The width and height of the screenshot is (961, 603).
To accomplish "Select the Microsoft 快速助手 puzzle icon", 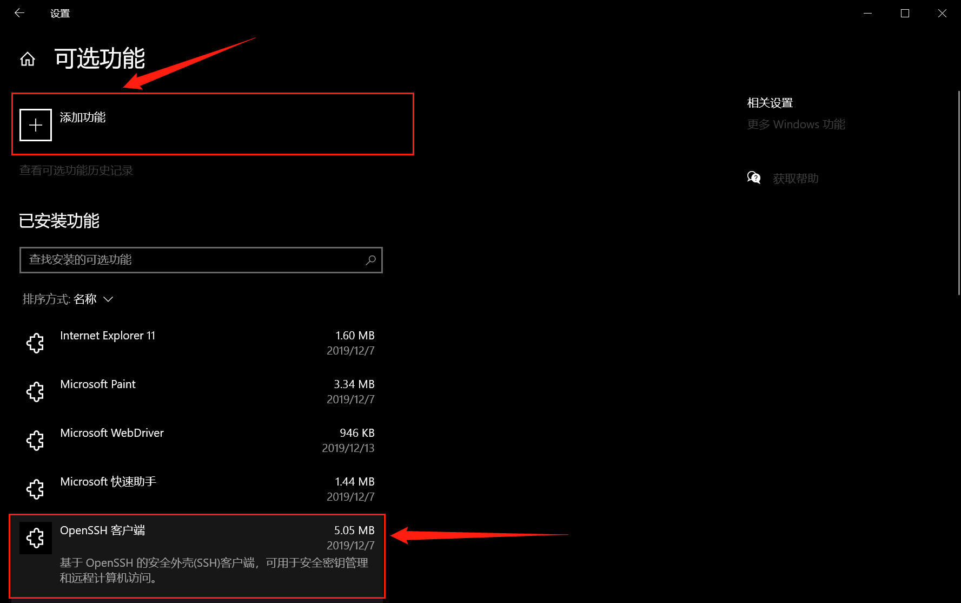I will [x=35, y=489].
